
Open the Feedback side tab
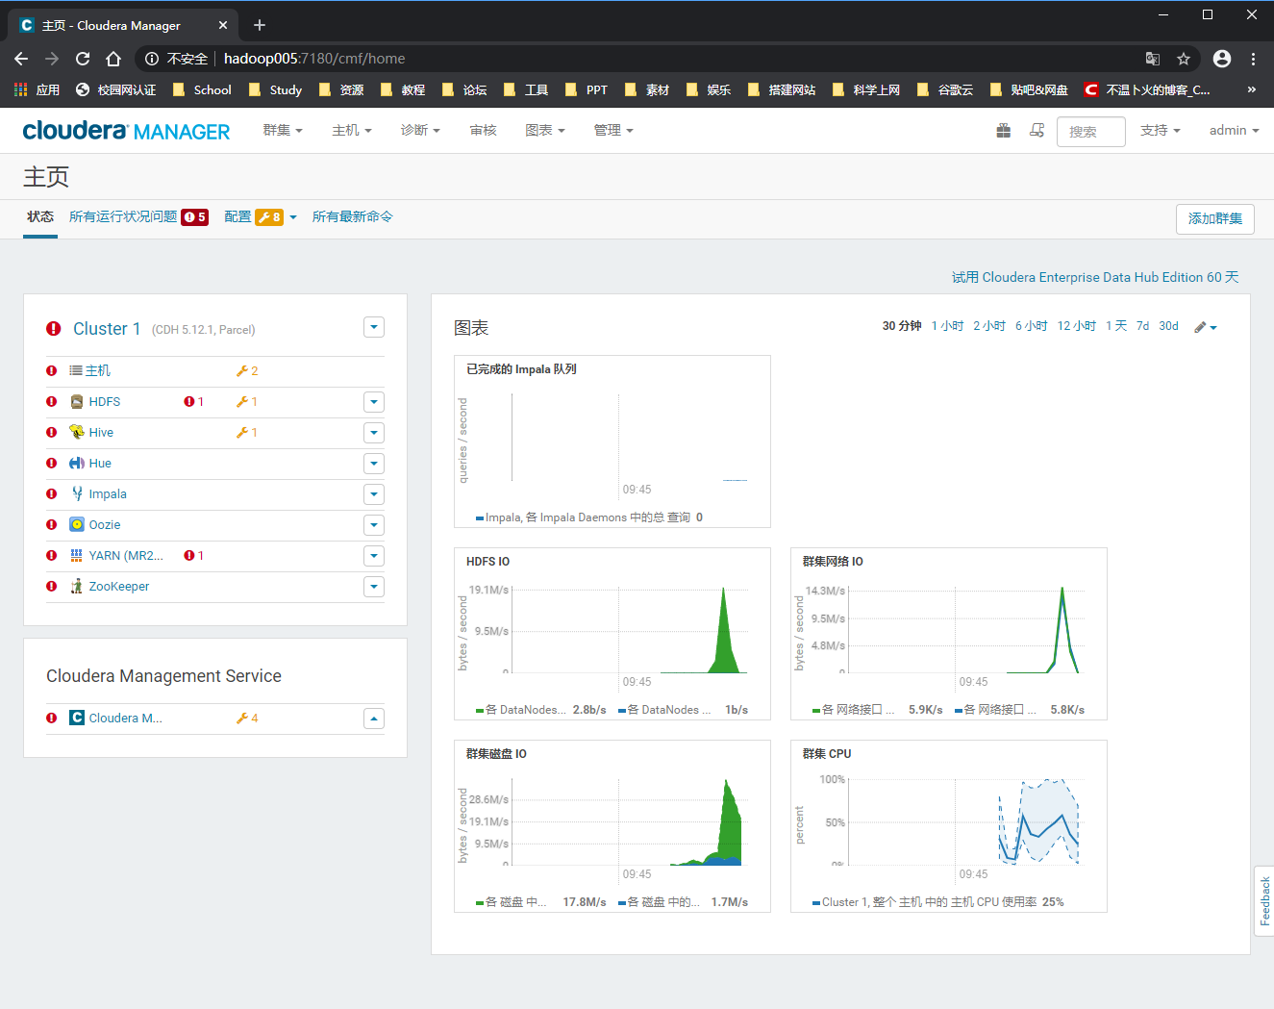1264,901
